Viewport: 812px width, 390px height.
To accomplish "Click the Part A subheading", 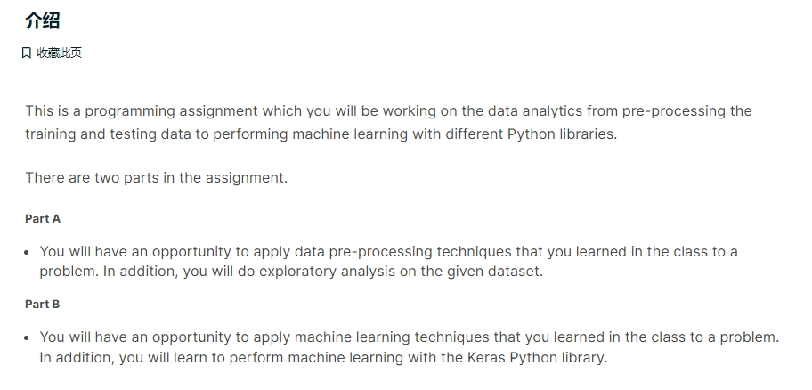I will tap(43, 218).
